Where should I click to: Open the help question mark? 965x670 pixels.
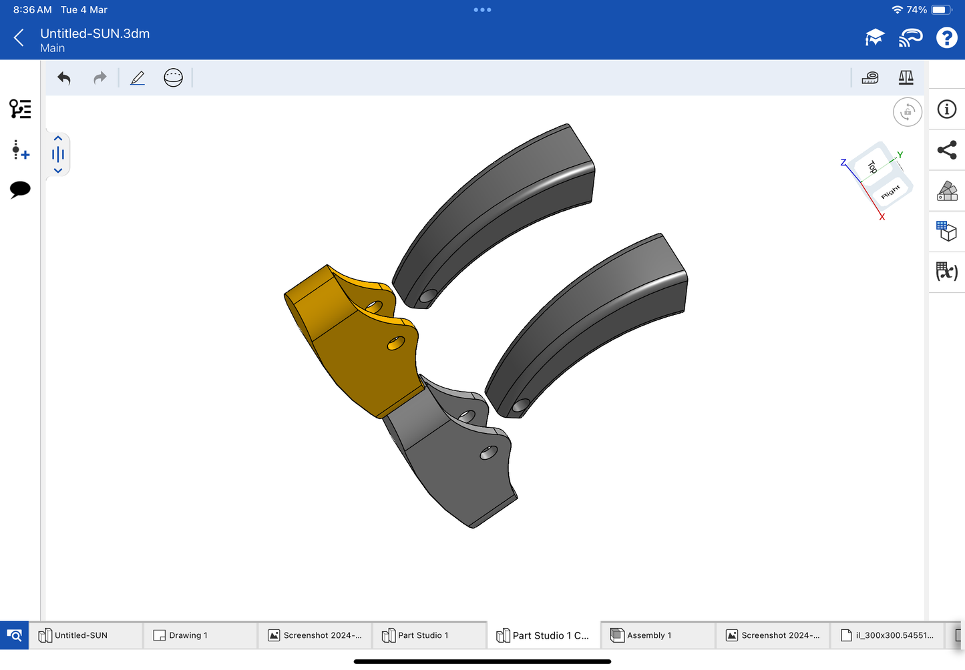pyautogui.click(x=946, y=38)
